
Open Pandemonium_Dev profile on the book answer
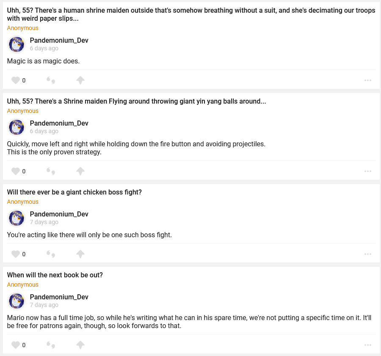click(x=59, y=297)
